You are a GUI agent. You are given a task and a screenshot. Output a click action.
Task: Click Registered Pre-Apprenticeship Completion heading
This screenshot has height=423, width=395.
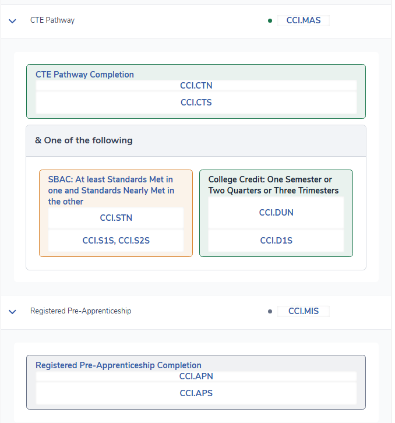click(118, 365)
